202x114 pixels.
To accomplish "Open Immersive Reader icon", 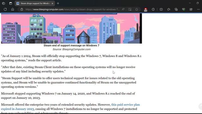I will tap(130, 9).
